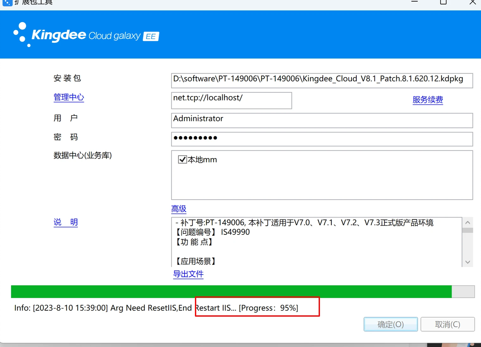Confirm with the 确定(O) button
The image size is (481, 347).
391,324
